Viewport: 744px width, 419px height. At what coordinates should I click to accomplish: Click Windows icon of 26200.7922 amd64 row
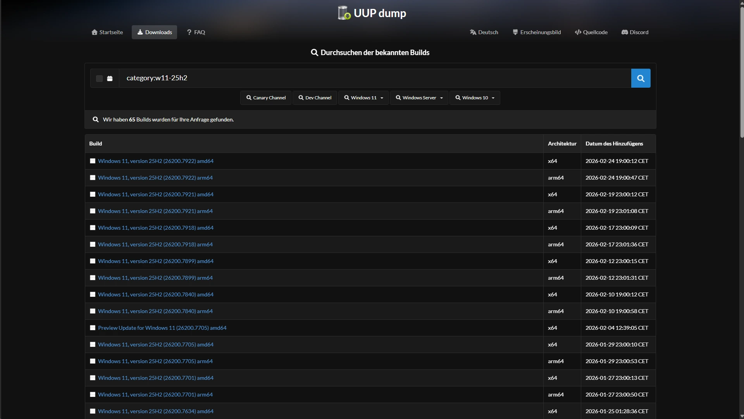93,161
